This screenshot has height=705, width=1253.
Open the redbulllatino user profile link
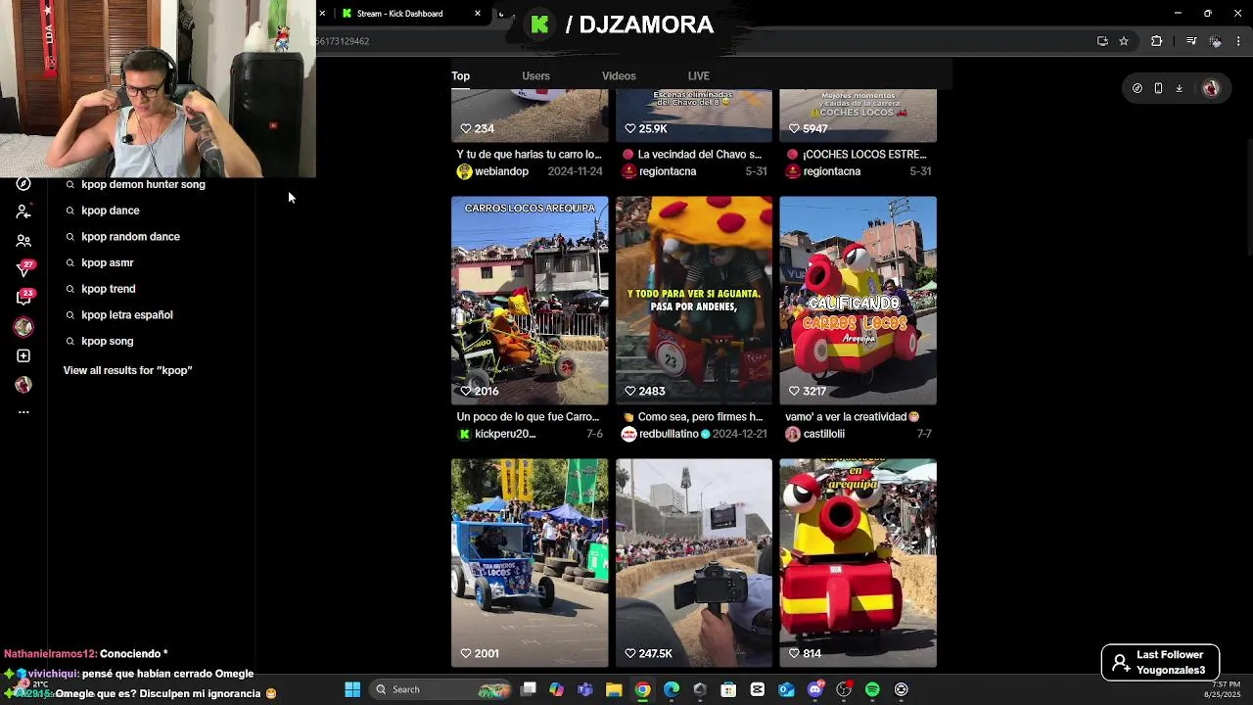coord(669,434)
